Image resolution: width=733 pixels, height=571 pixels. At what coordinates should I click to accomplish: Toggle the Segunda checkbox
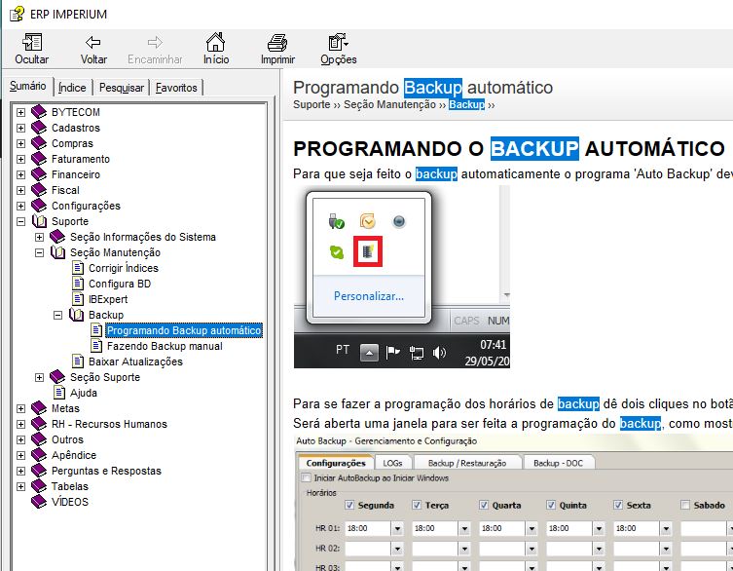coord(350,505)
